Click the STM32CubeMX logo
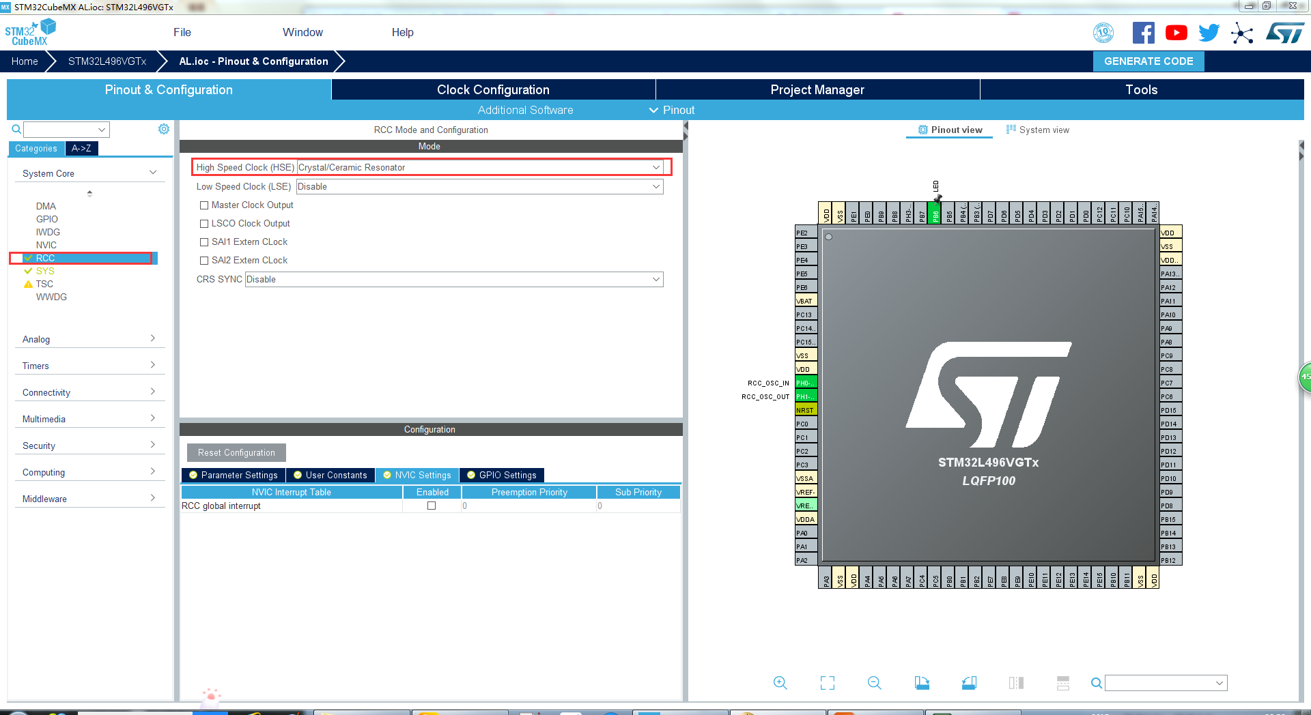This screenshot has height=715, width=1311. pos(30,33)
